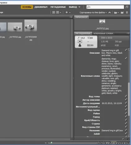Click the ISO 200 value in camera data

90,45
